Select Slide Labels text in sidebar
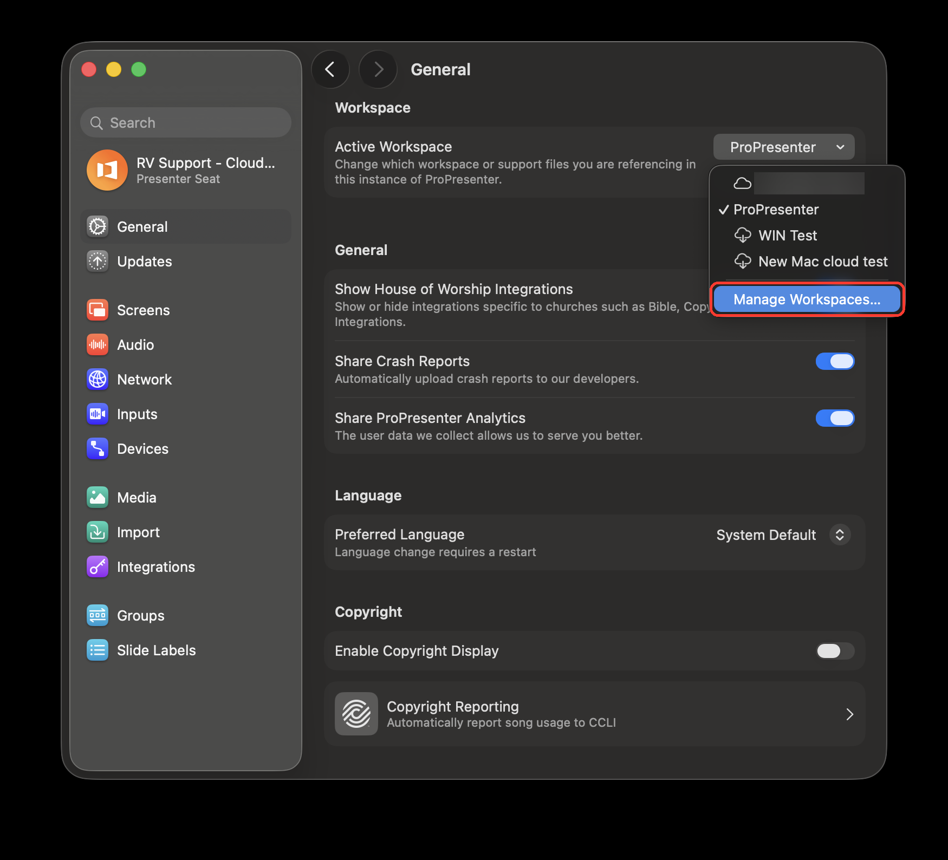 point(157,650)
